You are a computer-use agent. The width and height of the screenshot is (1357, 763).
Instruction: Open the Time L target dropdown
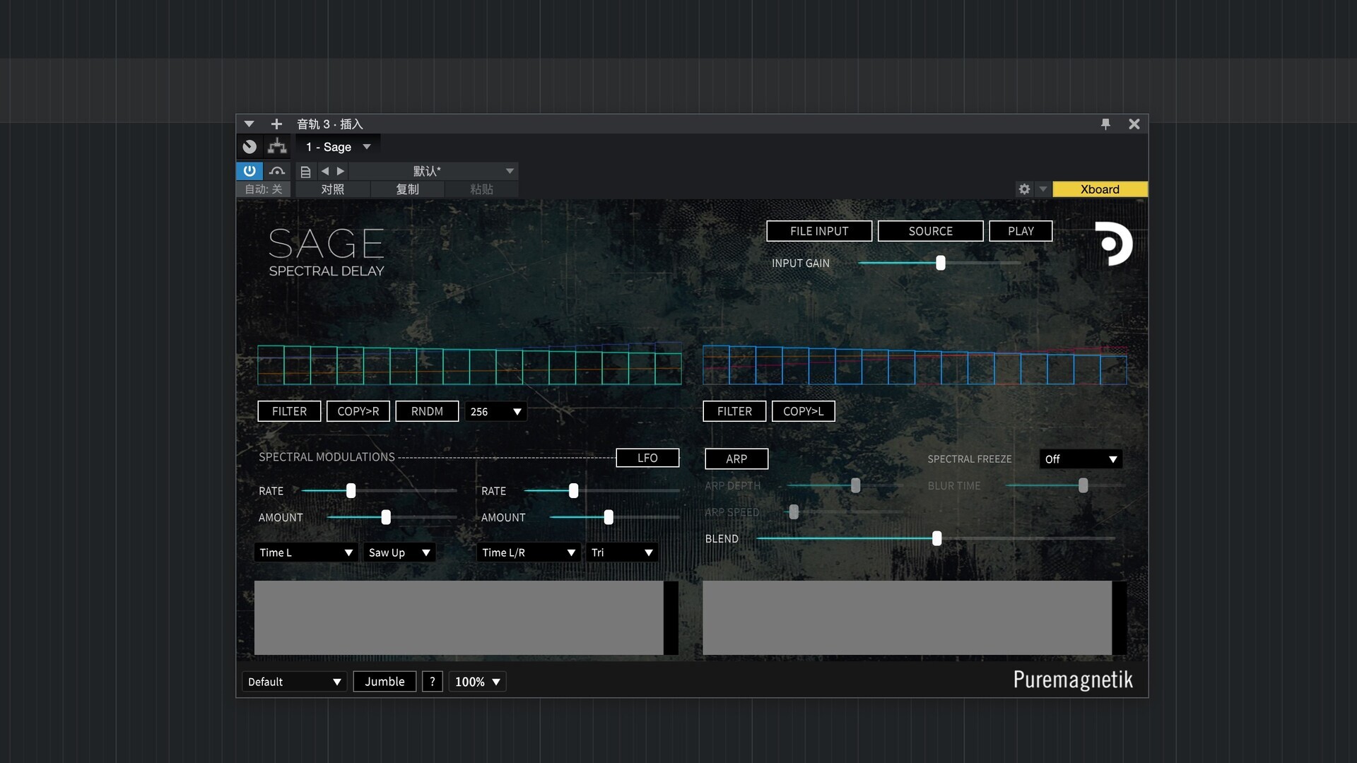pyautogui.click(x=305, y=552)
